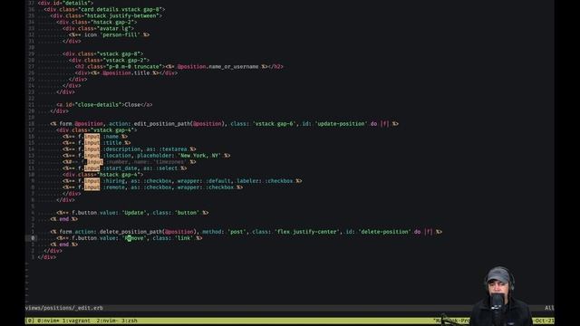Click 'vstack gap-6' class string in the form line
Image resolution: width=580 pixels, height=326 pixels.
point(275,124)
